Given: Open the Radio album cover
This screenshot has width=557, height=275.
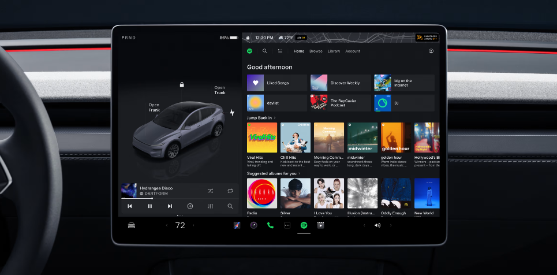Looking at the screenshot, I should 262,193.
